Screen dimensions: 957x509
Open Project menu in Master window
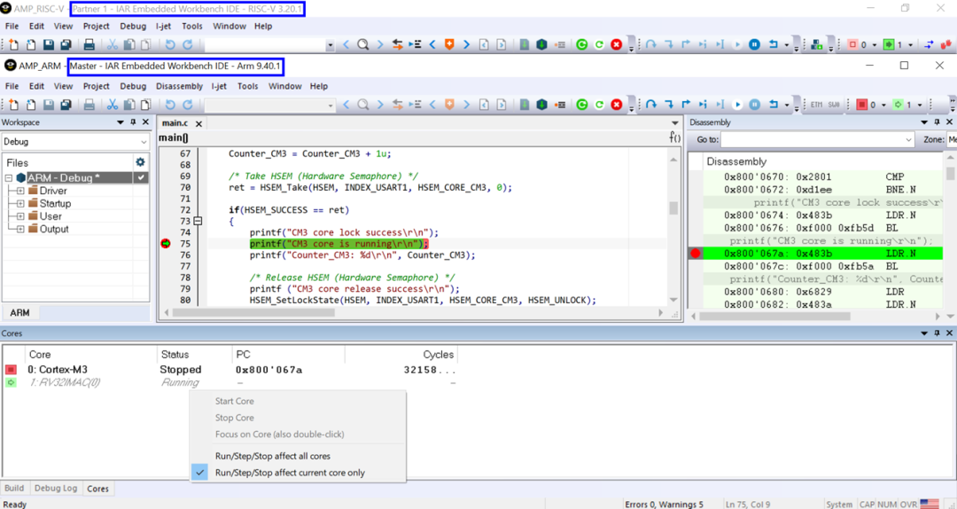(x=97, y=86)
